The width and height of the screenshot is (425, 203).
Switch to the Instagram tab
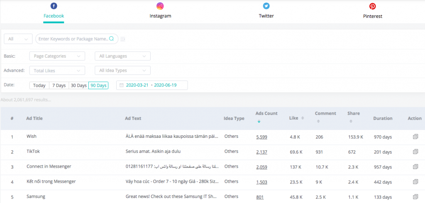coord(160,16)
